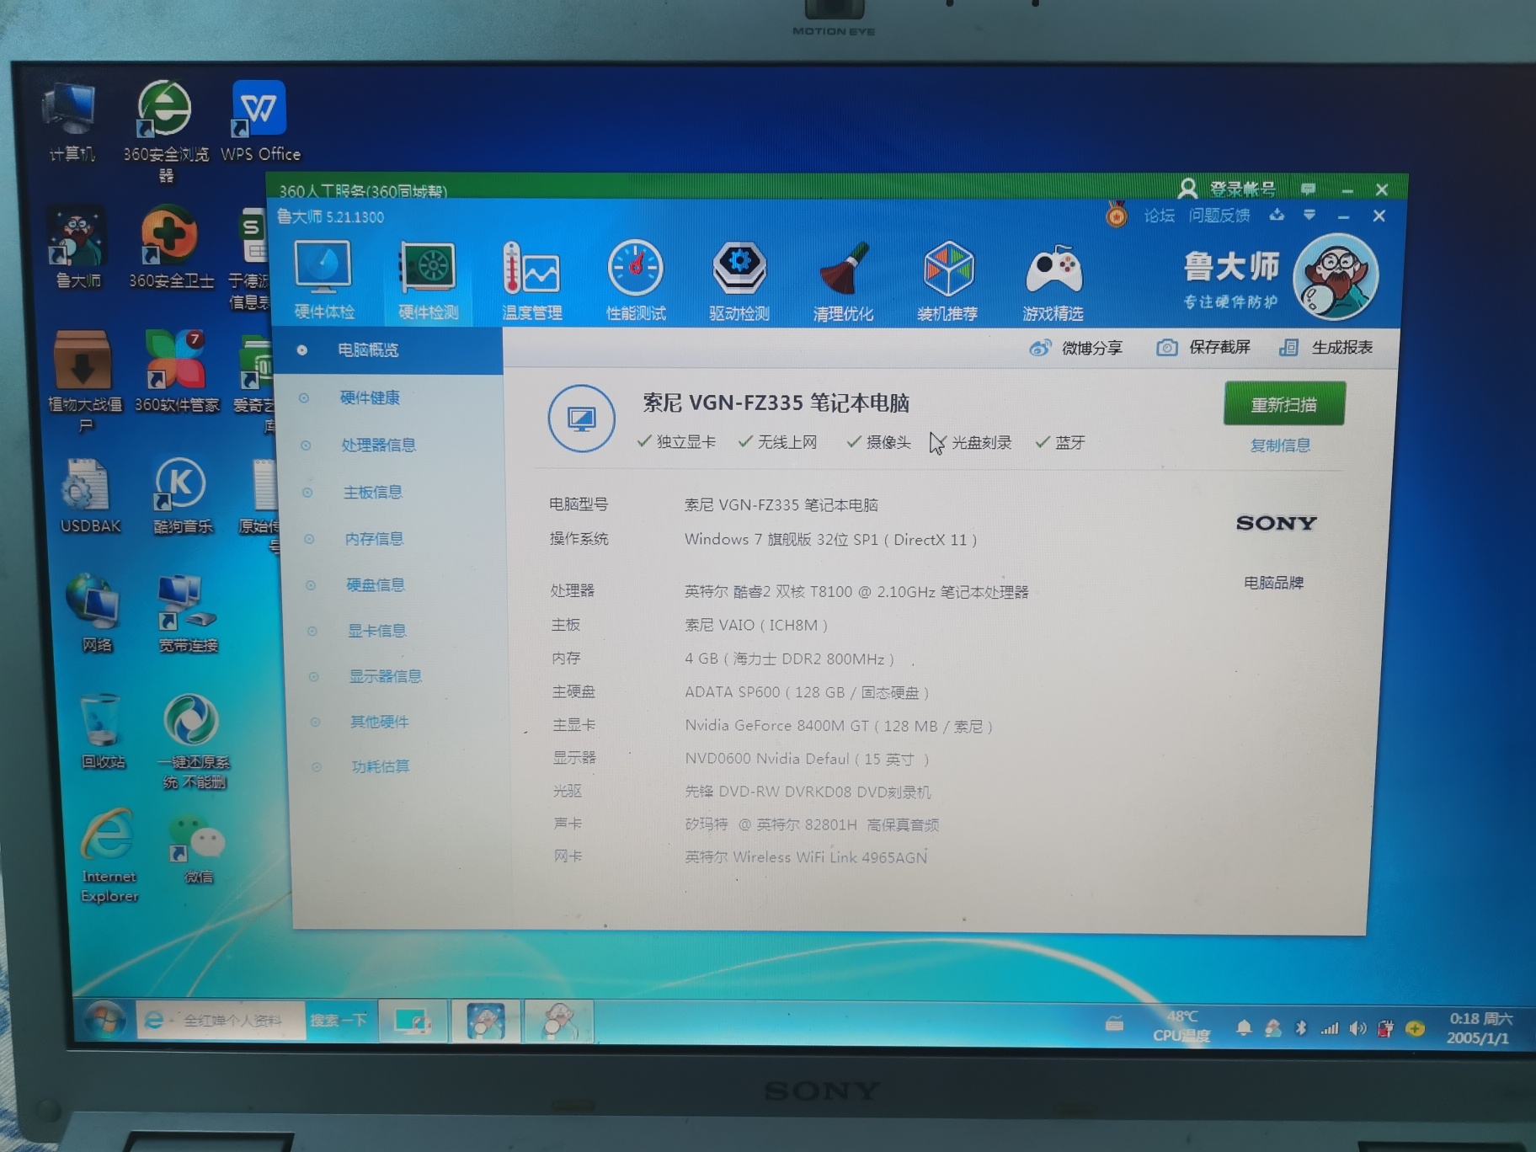
Task: Share via 微博分享
Action: tap(1076, 348)
